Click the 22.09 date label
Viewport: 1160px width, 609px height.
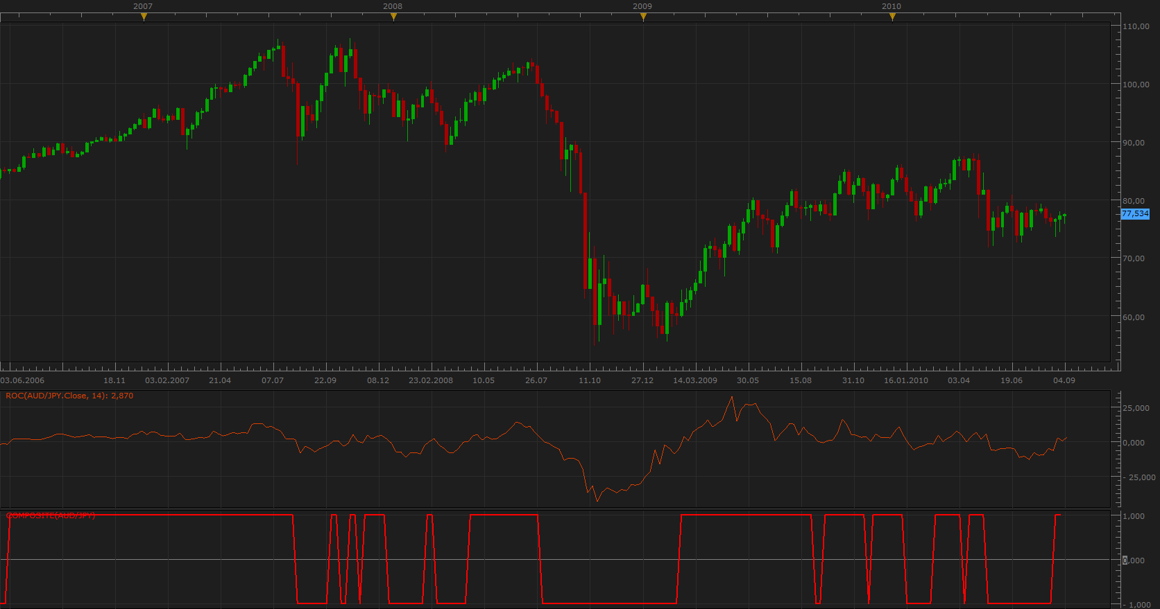[325, 380]
